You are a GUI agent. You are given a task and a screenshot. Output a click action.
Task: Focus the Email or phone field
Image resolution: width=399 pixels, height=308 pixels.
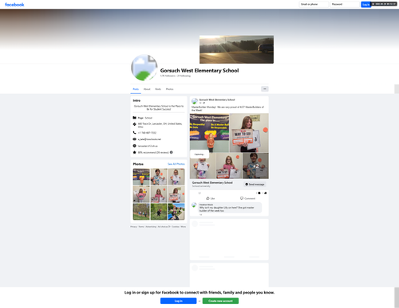314,4
